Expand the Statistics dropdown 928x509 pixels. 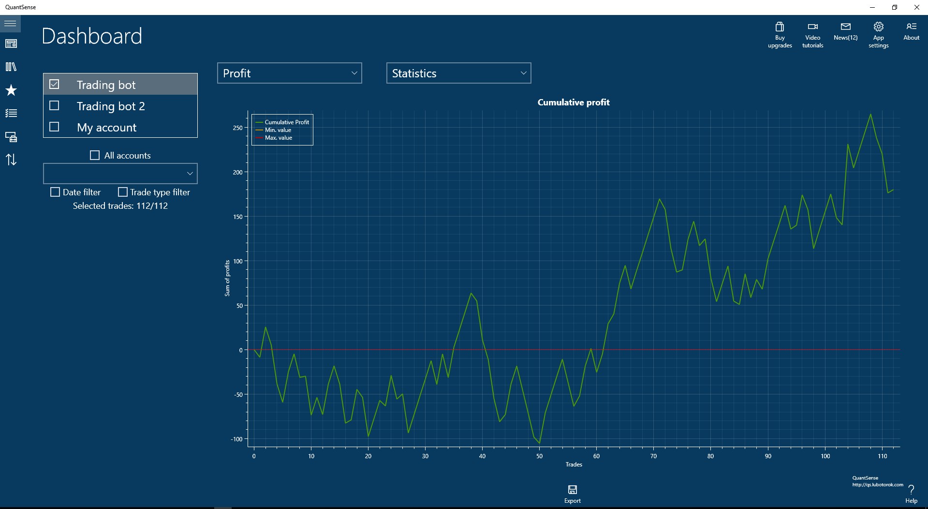point(458,73)
